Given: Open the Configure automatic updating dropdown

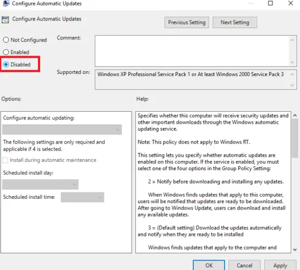Looking at the screenshot, I should [x=62, y=130].
